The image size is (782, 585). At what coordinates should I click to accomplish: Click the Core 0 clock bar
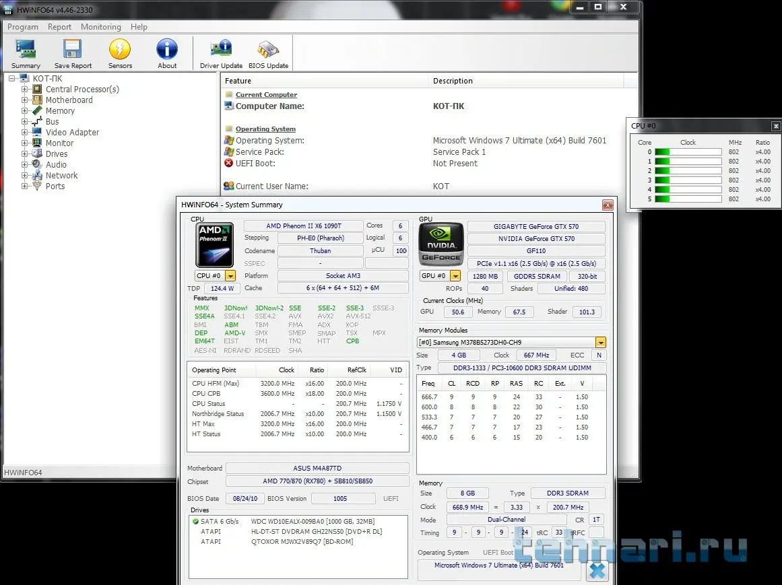coord(688,152)
